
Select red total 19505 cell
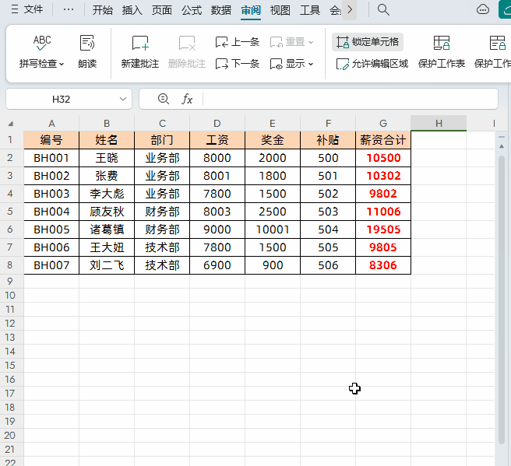383,229
